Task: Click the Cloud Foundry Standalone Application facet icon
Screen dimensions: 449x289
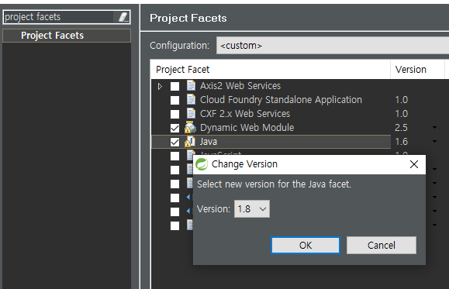Action: [x=191, y=99]
